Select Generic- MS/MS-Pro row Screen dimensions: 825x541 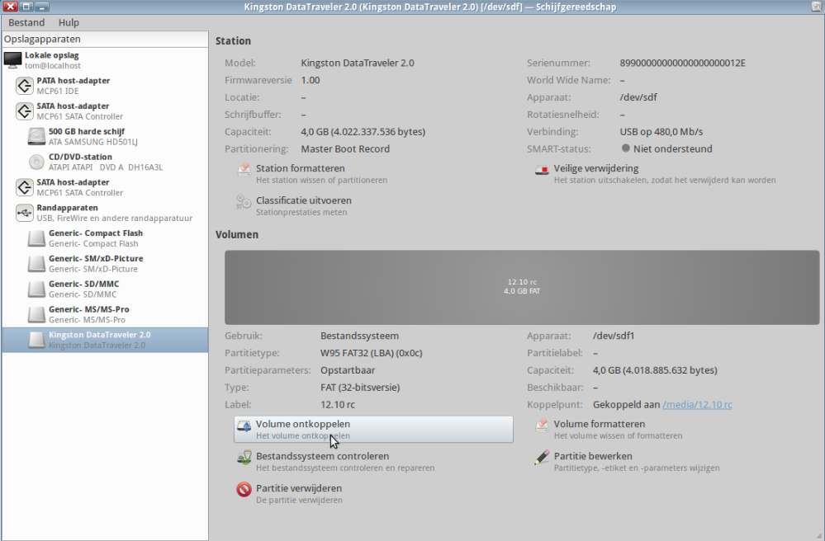(105, 314)
